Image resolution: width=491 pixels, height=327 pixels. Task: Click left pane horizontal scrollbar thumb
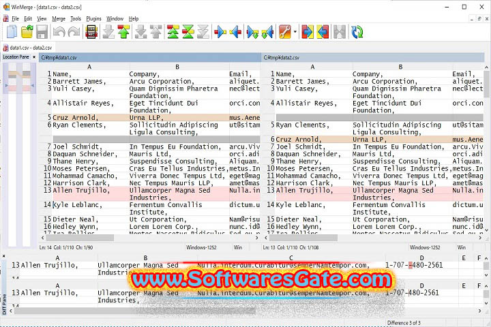(80, 238)
